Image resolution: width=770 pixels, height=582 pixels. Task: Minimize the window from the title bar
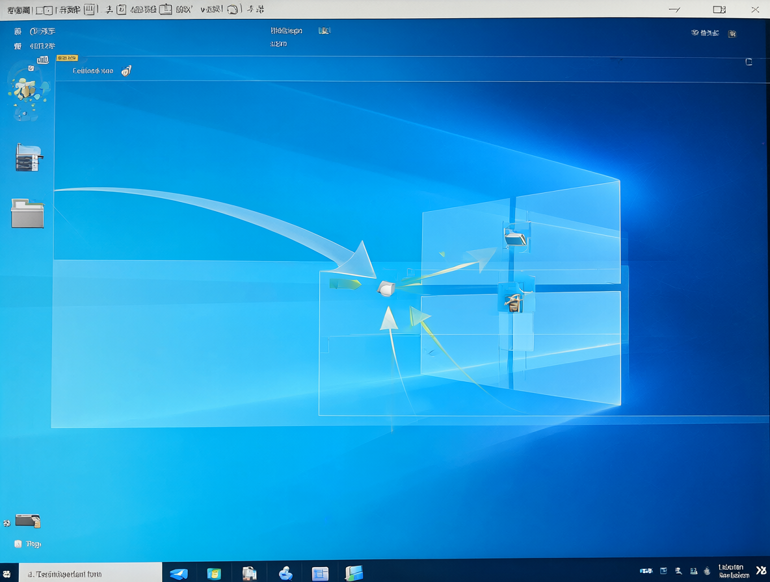point(675,9)
